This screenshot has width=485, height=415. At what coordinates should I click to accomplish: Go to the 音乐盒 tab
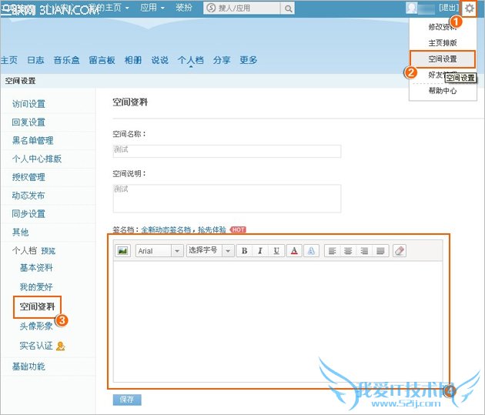tap(66, 60)
